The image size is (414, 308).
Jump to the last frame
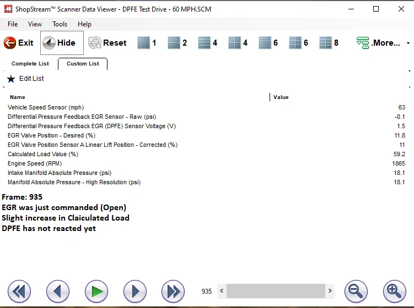click(x=173, y=291)
